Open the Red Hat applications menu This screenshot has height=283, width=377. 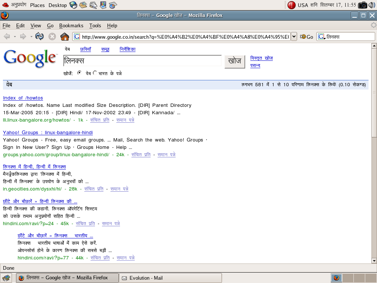coord(14,5)
